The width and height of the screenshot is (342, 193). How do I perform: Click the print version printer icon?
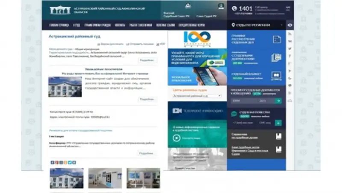click(99, 44)
